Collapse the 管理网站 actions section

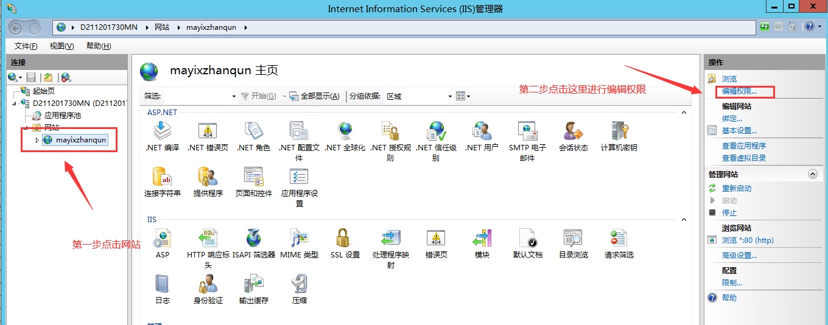812,174
